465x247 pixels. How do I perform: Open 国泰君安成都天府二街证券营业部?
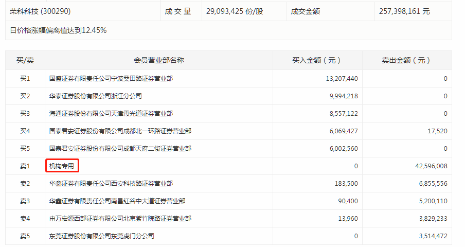point(120,149)
